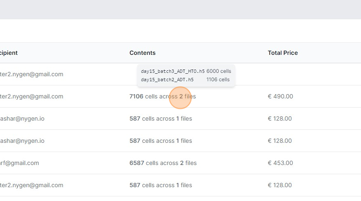Select the 7106 cells across 2 files entry

(162, 96)
